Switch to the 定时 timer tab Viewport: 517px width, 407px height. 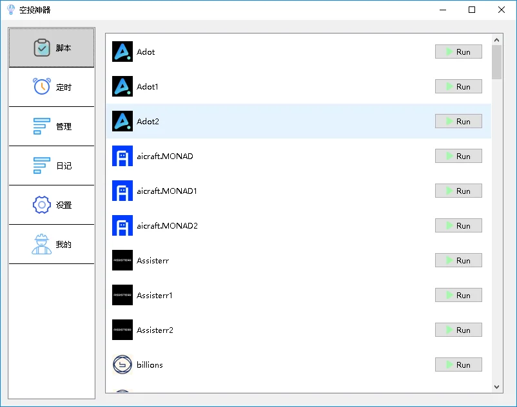(52, 87)
